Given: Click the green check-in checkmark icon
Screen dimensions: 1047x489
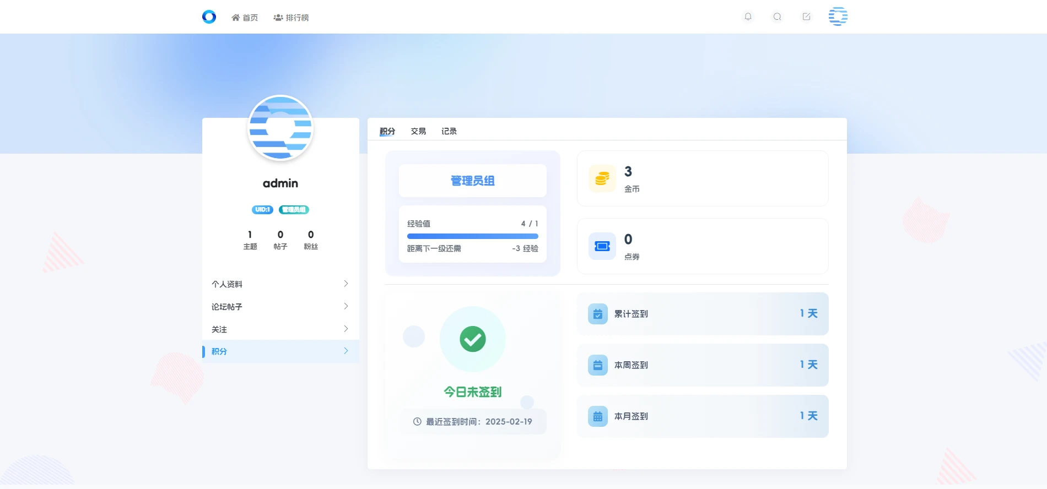Looking at the screenshot, I should point(472,339).
